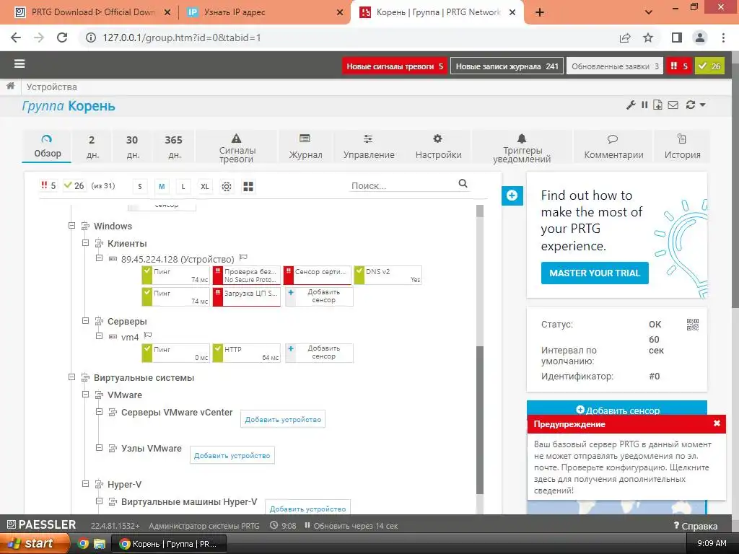Open the 2 дн. tab
The image size is (739, 554).
tap(92, 146)
